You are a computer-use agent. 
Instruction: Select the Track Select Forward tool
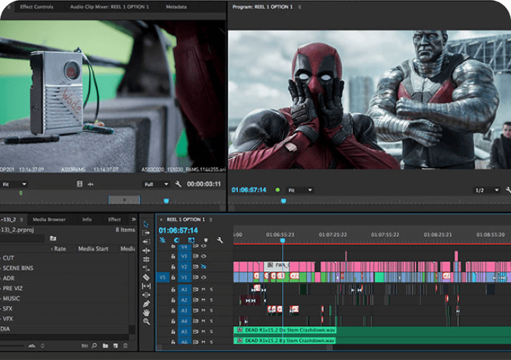(x=146, y=233)
